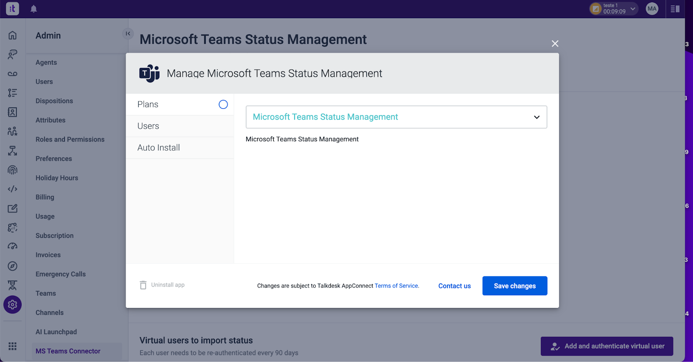Open the Conversations headset-chat icon

[x=13, y=54]
